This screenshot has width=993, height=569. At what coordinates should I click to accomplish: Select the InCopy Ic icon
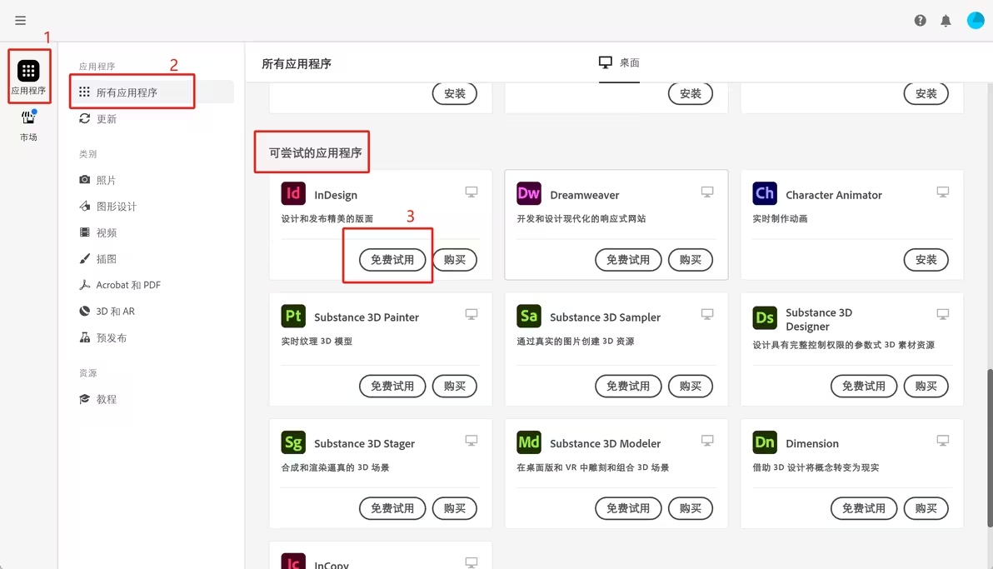[293, 562]
